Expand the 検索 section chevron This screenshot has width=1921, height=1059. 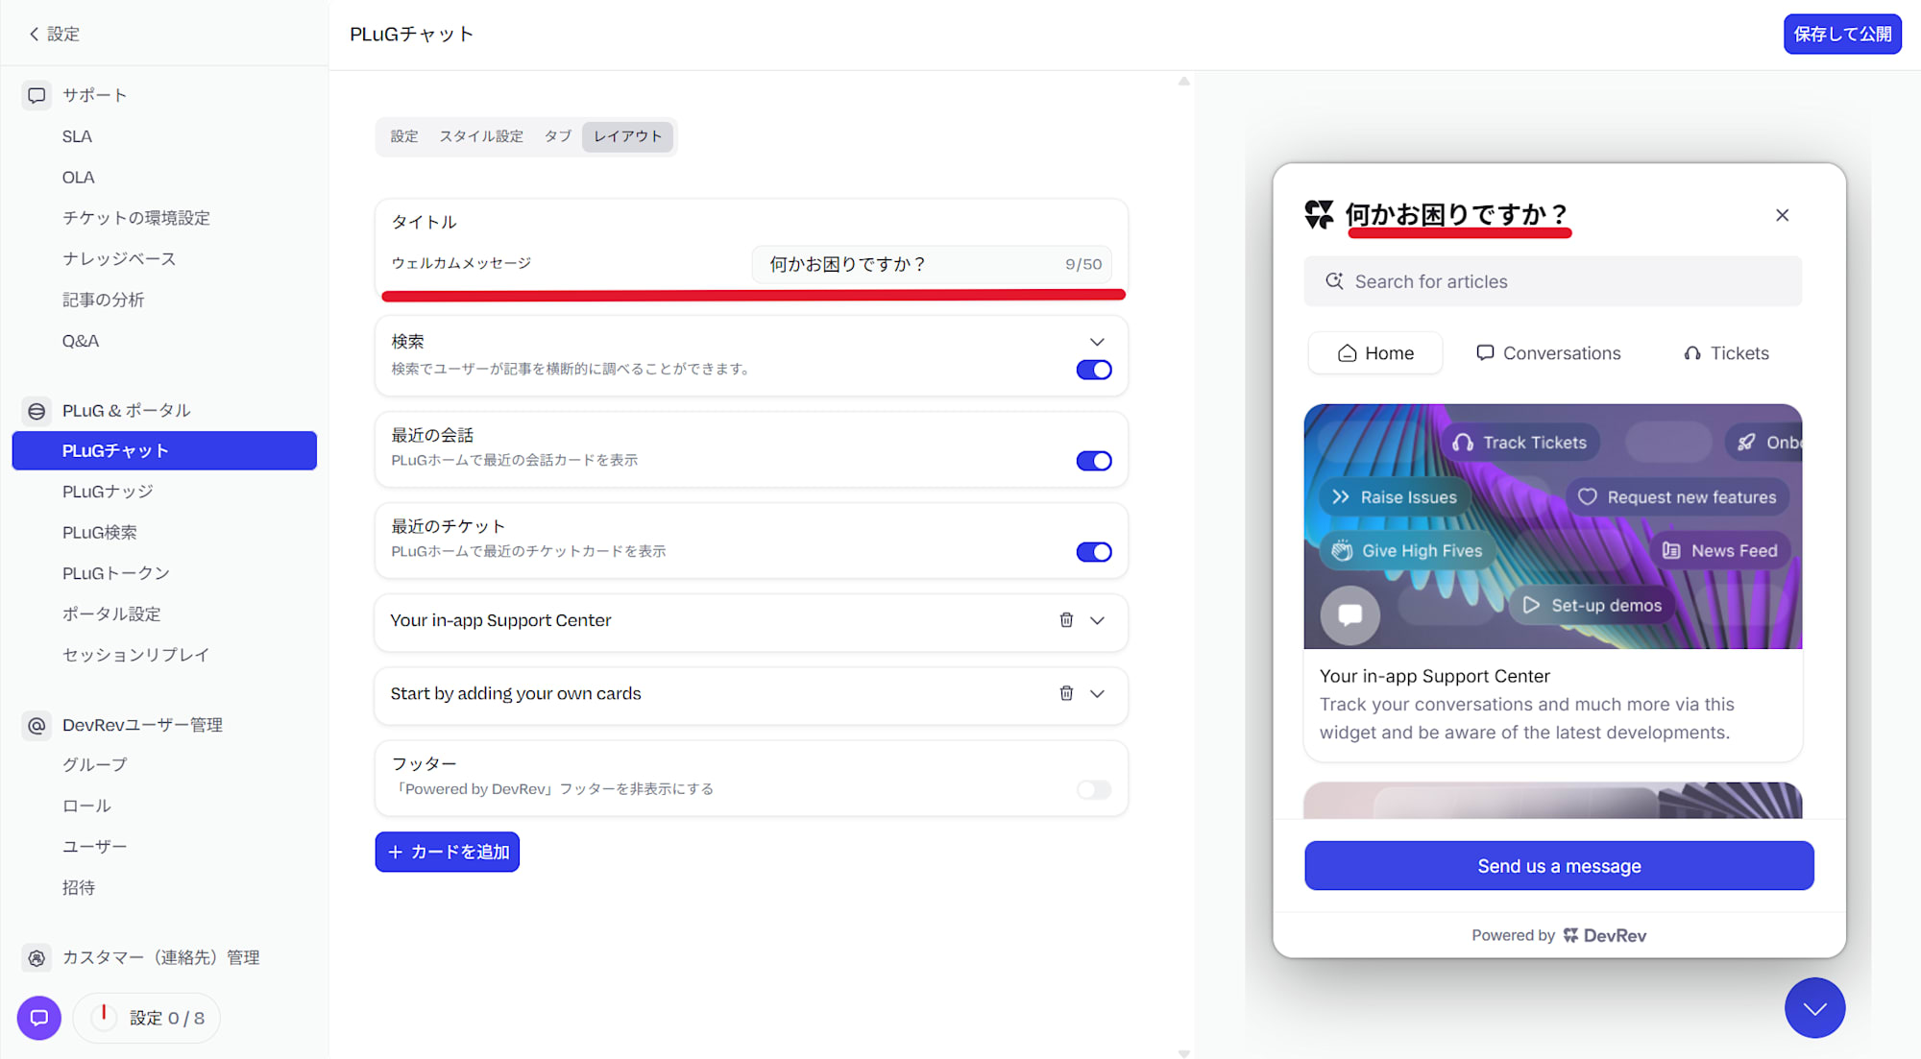pyautogui.click(x=1097, y=342)
